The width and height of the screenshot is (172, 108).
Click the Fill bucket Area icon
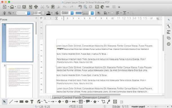(x=57, y=13)
